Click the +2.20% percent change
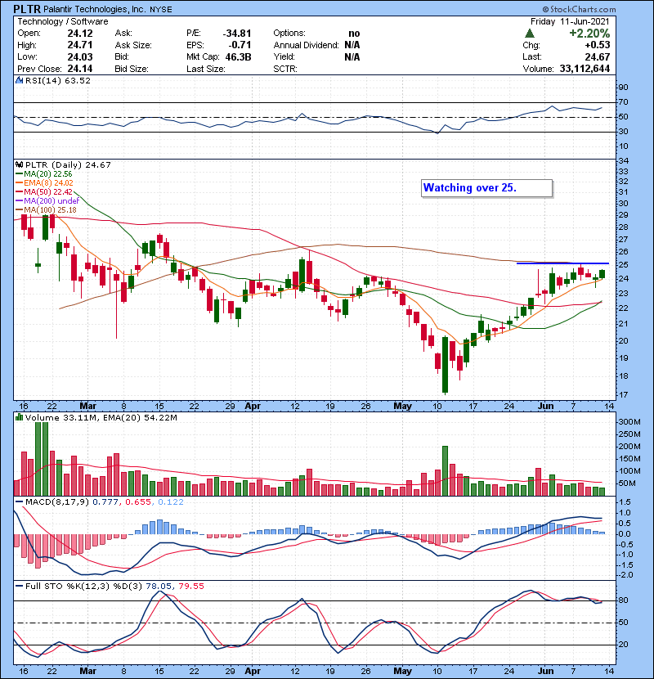654x679 pixels. (x=589, y=34)
